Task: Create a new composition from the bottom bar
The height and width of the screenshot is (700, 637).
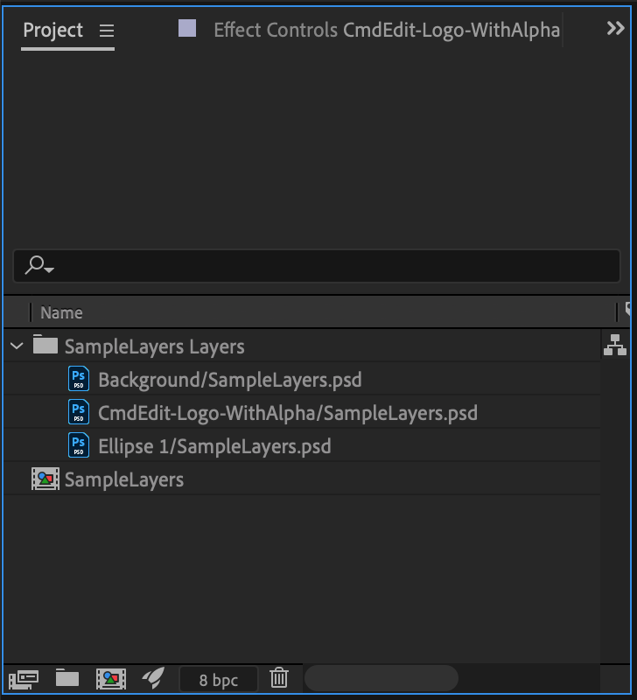Action: [x=111, y=679]
